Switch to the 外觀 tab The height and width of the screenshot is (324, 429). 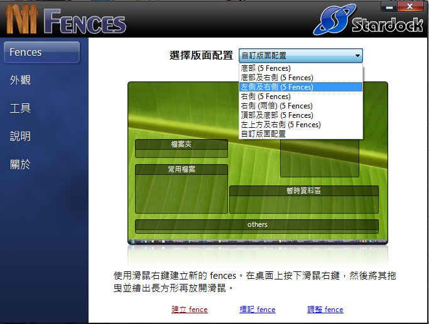click(x=20, y=80)
